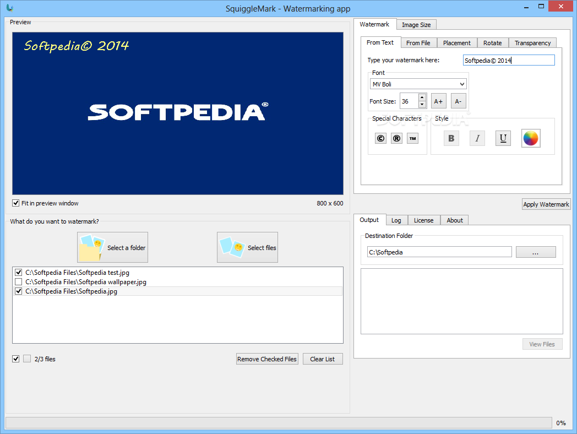The height and width of the screenshot is (434, 577).
Task: Click the watermark text input field
Action: [x=509, y=61]
